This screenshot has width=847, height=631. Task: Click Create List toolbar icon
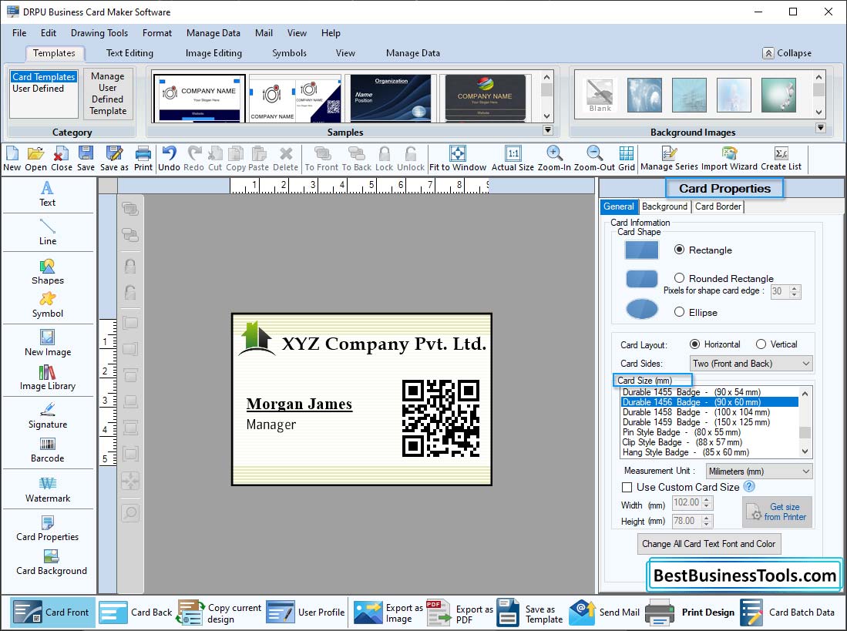[781, 159]
